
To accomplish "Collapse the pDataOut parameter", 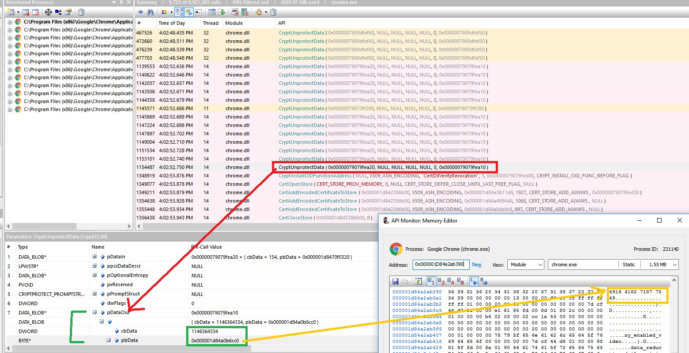I will coord(94,312).
